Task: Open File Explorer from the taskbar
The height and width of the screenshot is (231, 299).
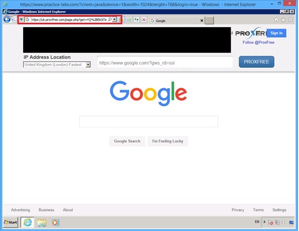Action: (x=42, y=223)
